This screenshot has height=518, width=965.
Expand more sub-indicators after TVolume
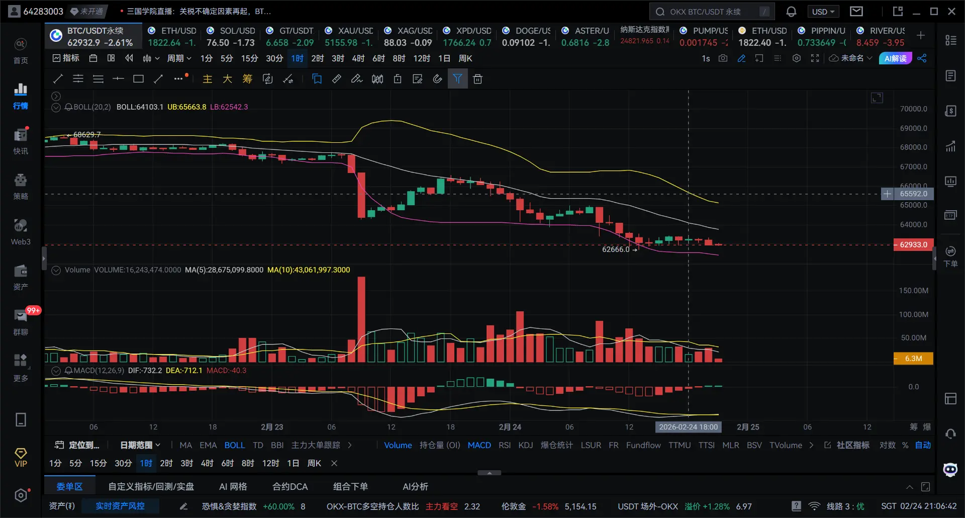point(811,445)
